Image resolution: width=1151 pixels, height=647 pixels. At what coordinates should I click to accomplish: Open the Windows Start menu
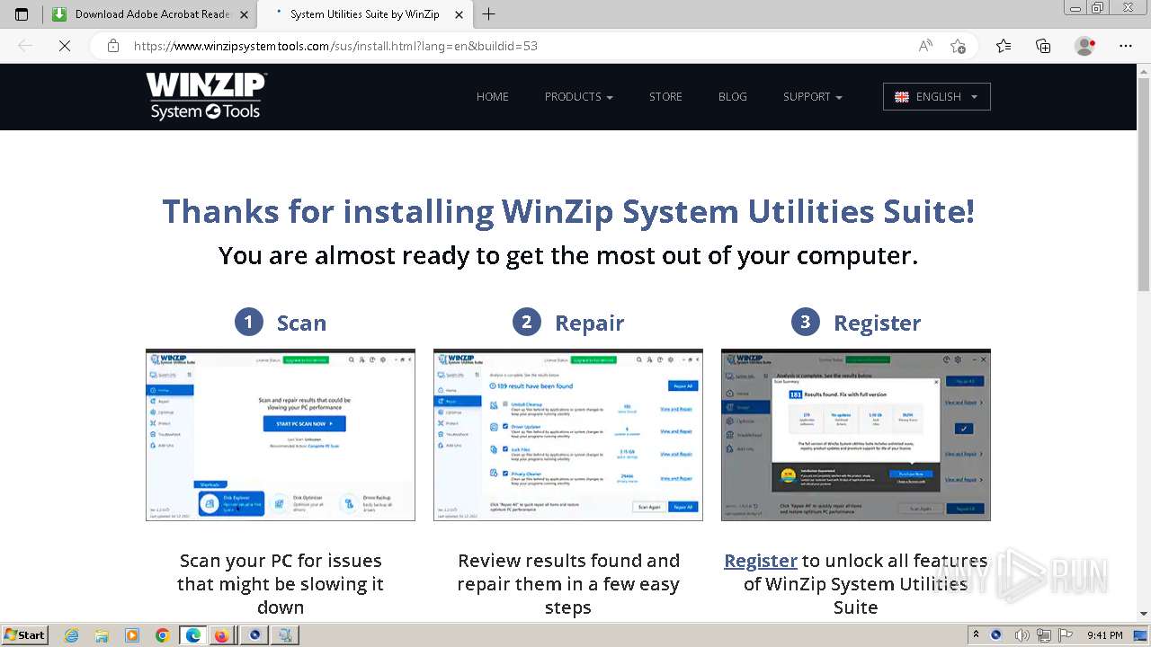(24, 635)
